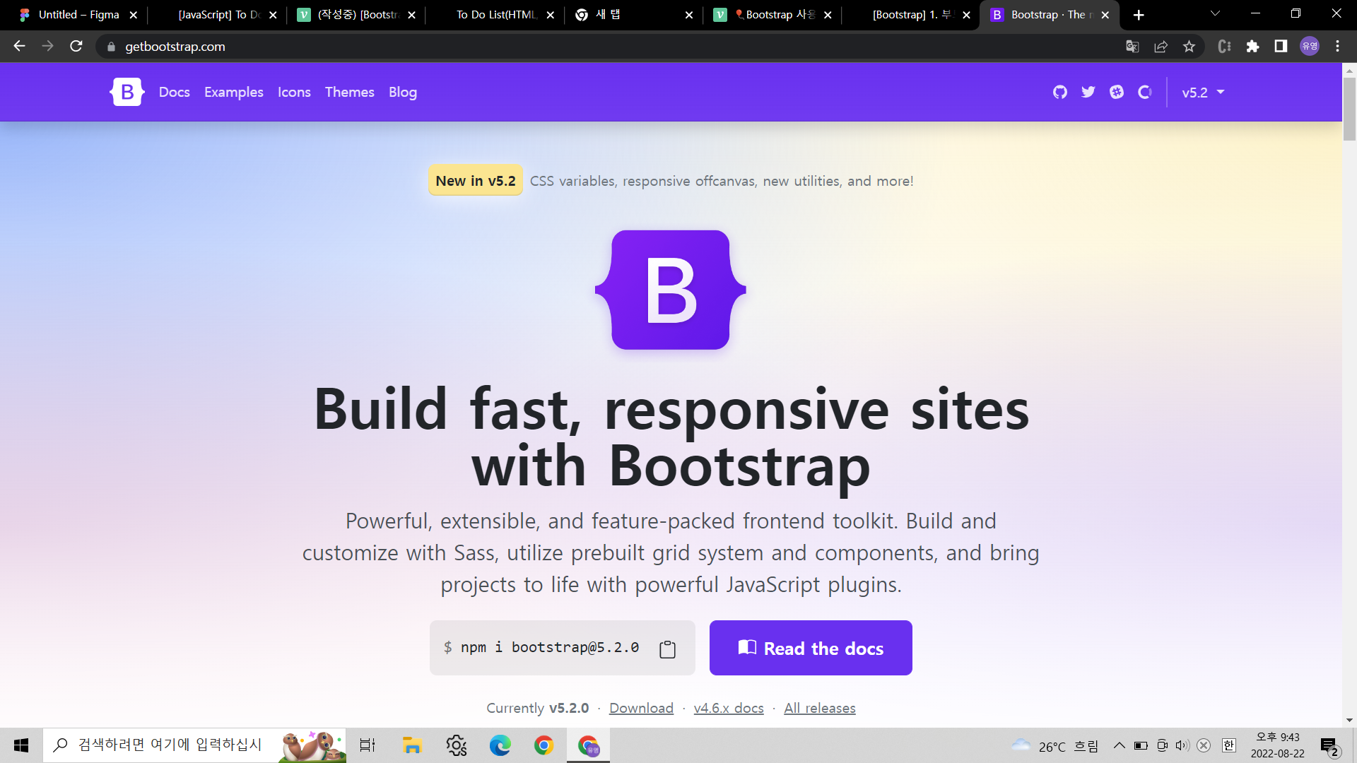The width and height of the screenshot is (1357, 763).
Task: Expand hidden system tray icons
Action: click(1119, 745)
